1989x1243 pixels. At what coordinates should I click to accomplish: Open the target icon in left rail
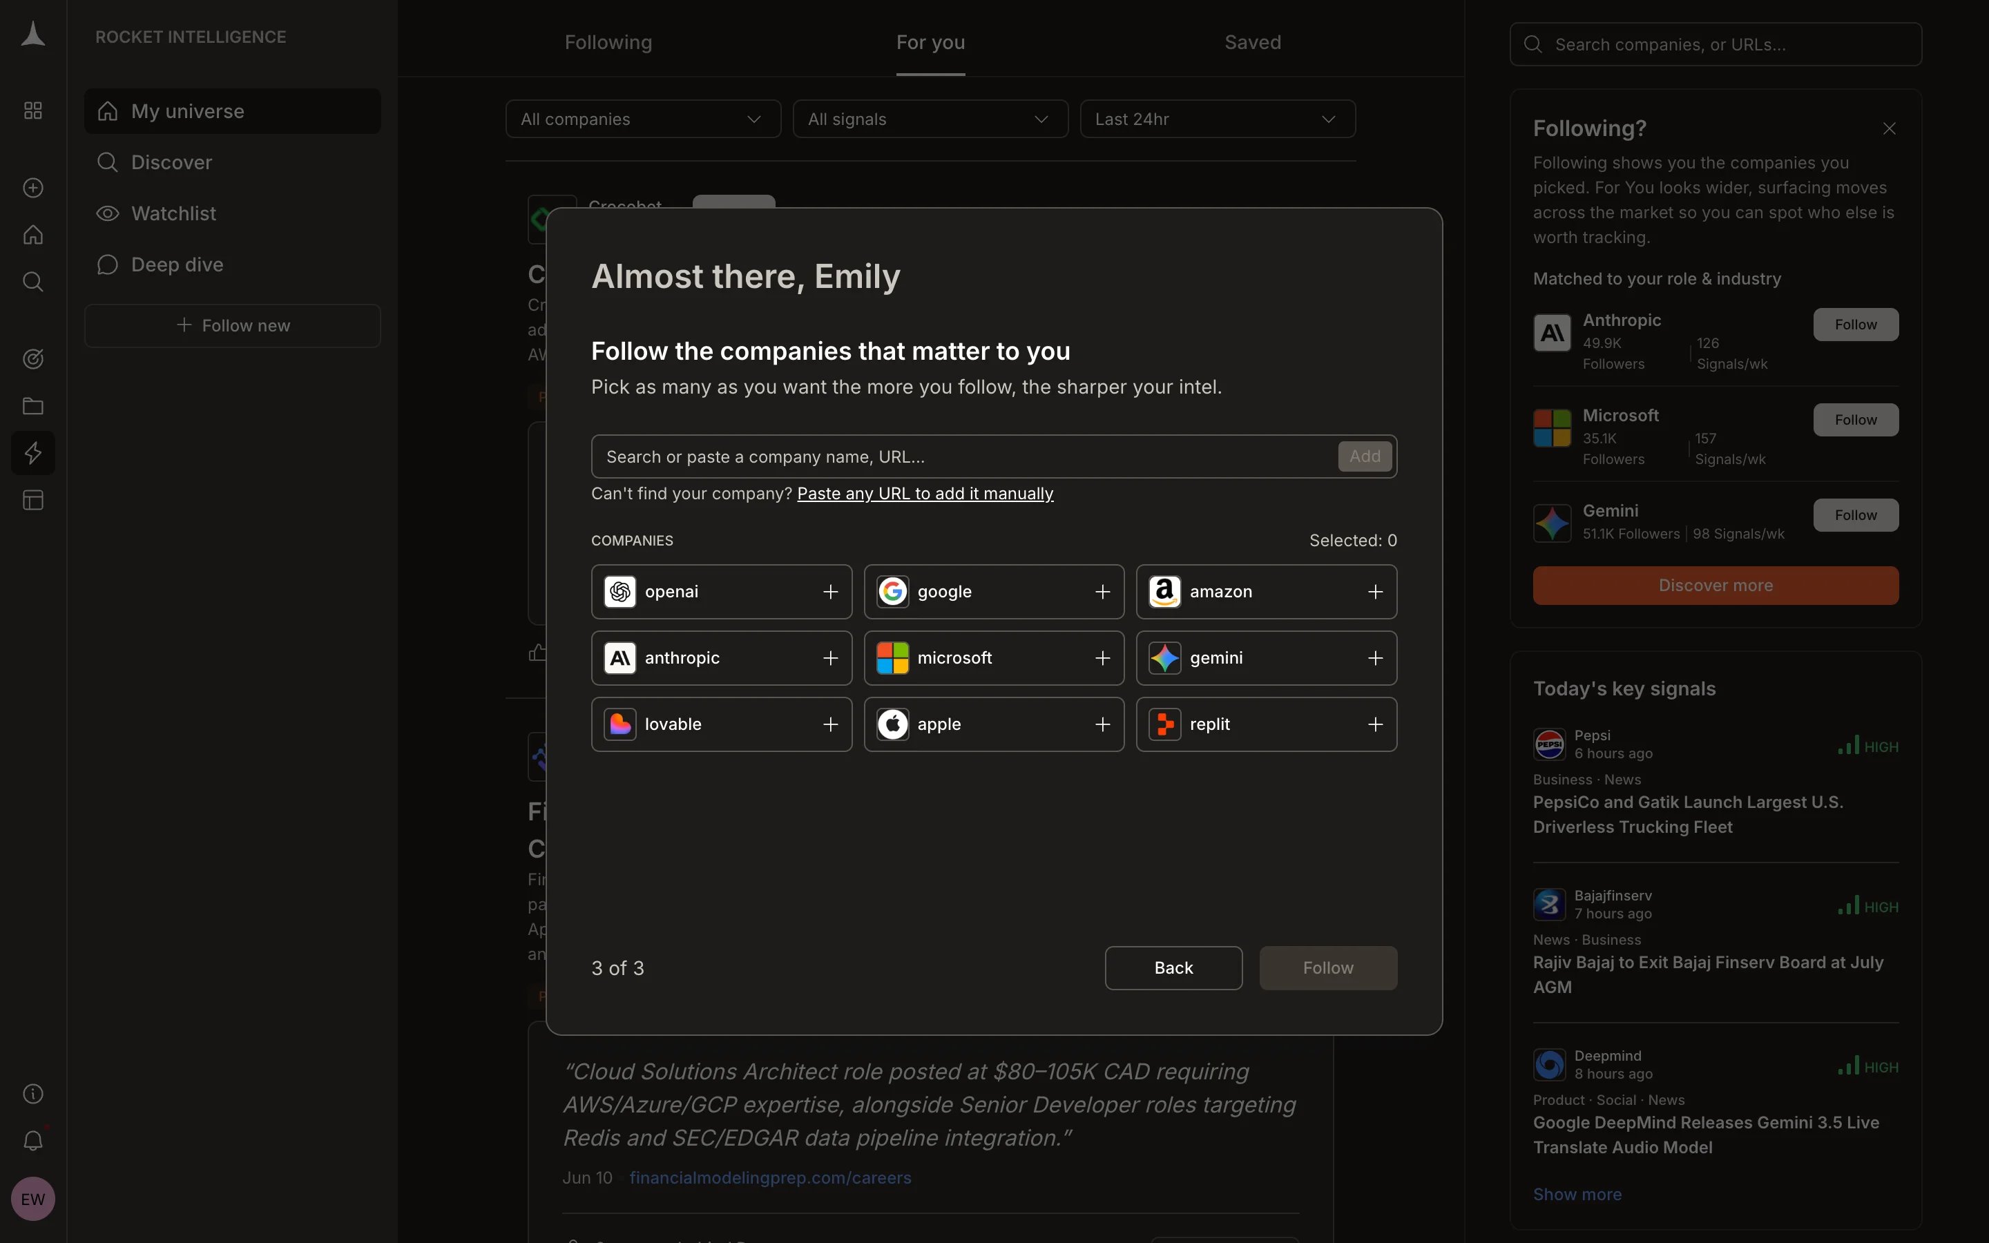pos(33,358)
